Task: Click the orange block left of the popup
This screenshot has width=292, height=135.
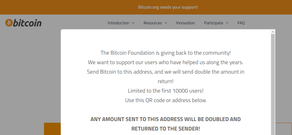Action: (x=52, y=129)
